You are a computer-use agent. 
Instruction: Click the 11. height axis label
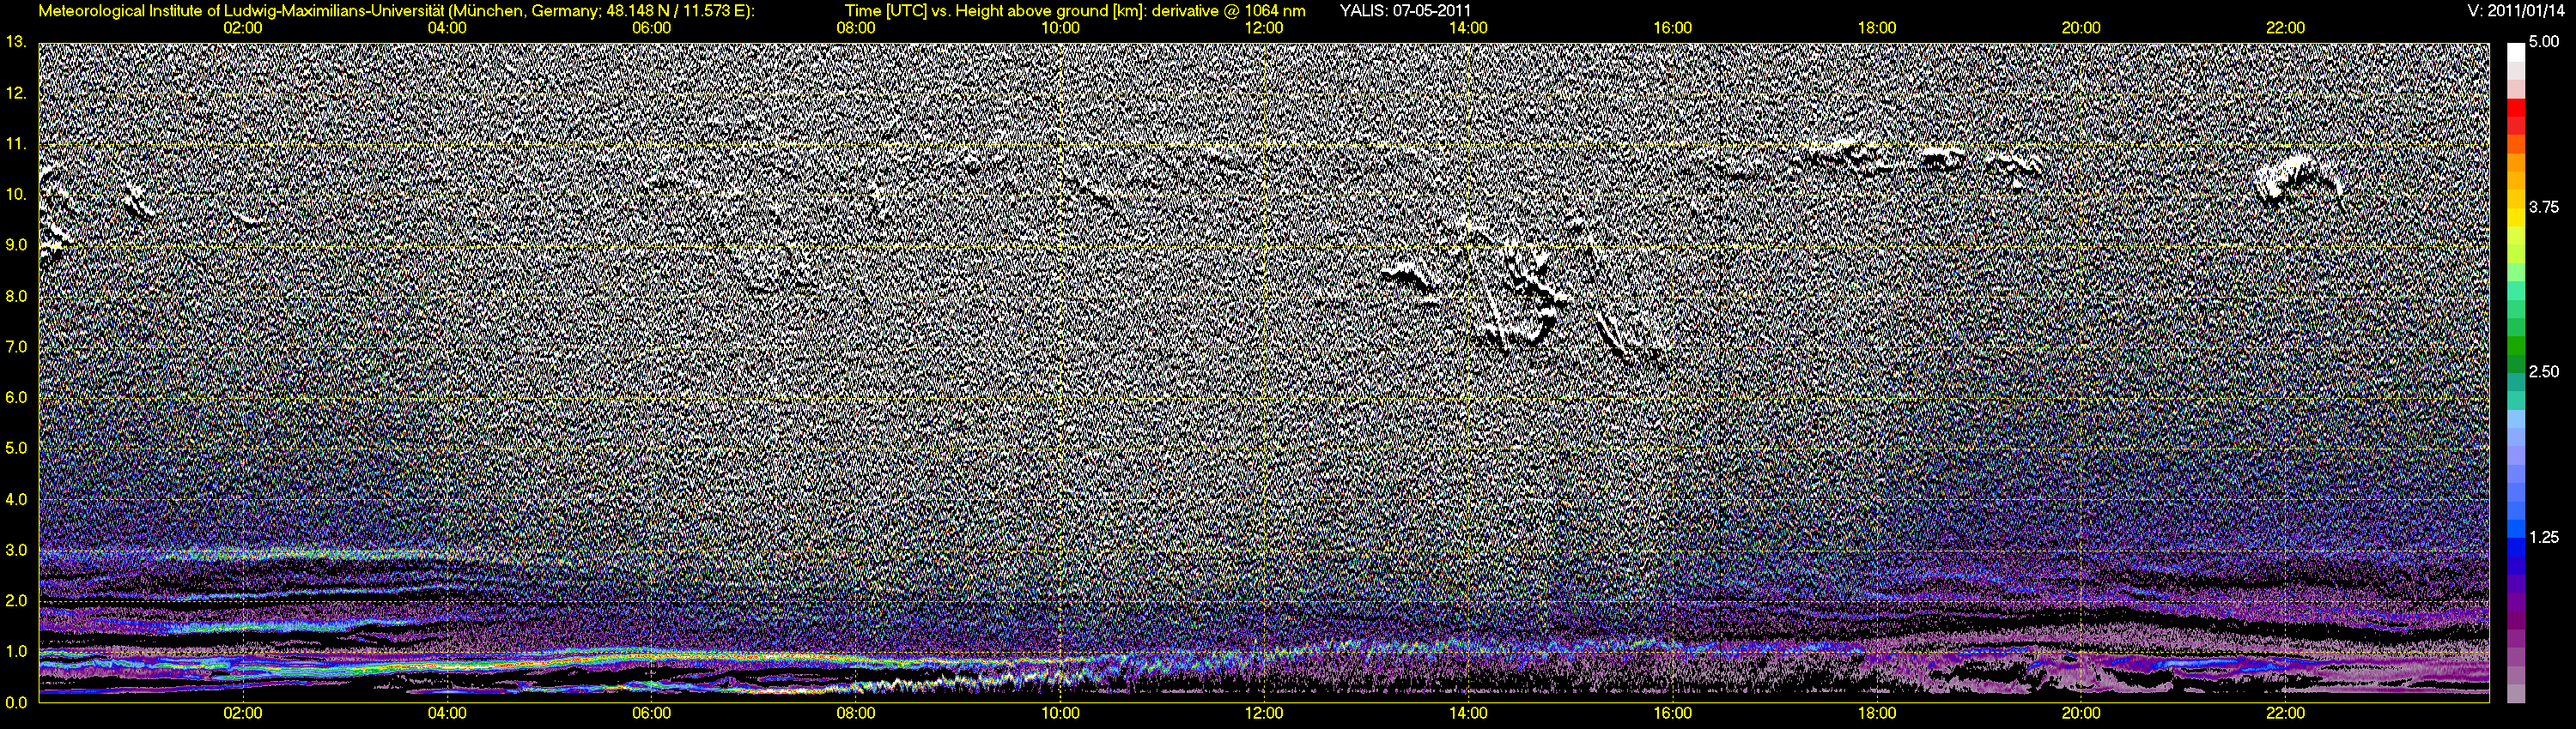(16, 144)
